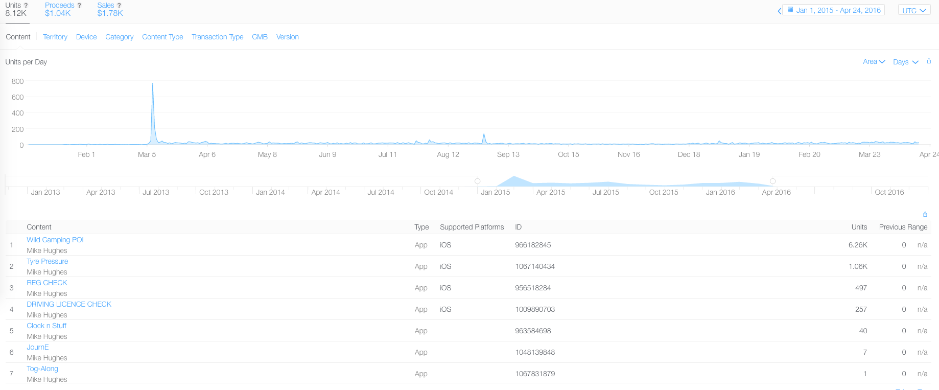Click the chart export share icon
The width and height of the screenshot is (939, 390).
click(x=929, y=61)
